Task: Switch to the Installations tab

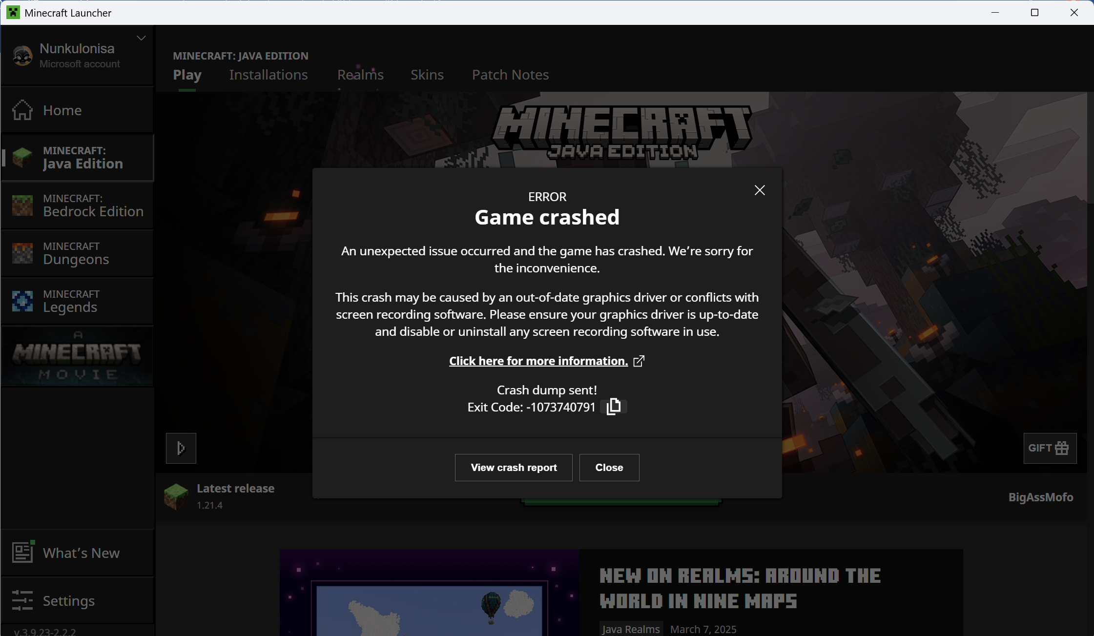Action: click(x=268, y=75)
